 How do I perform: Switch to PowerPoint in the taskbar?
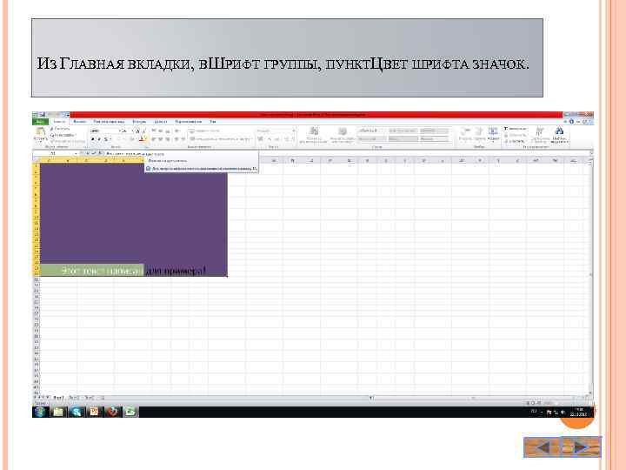[x=95, y=412]
